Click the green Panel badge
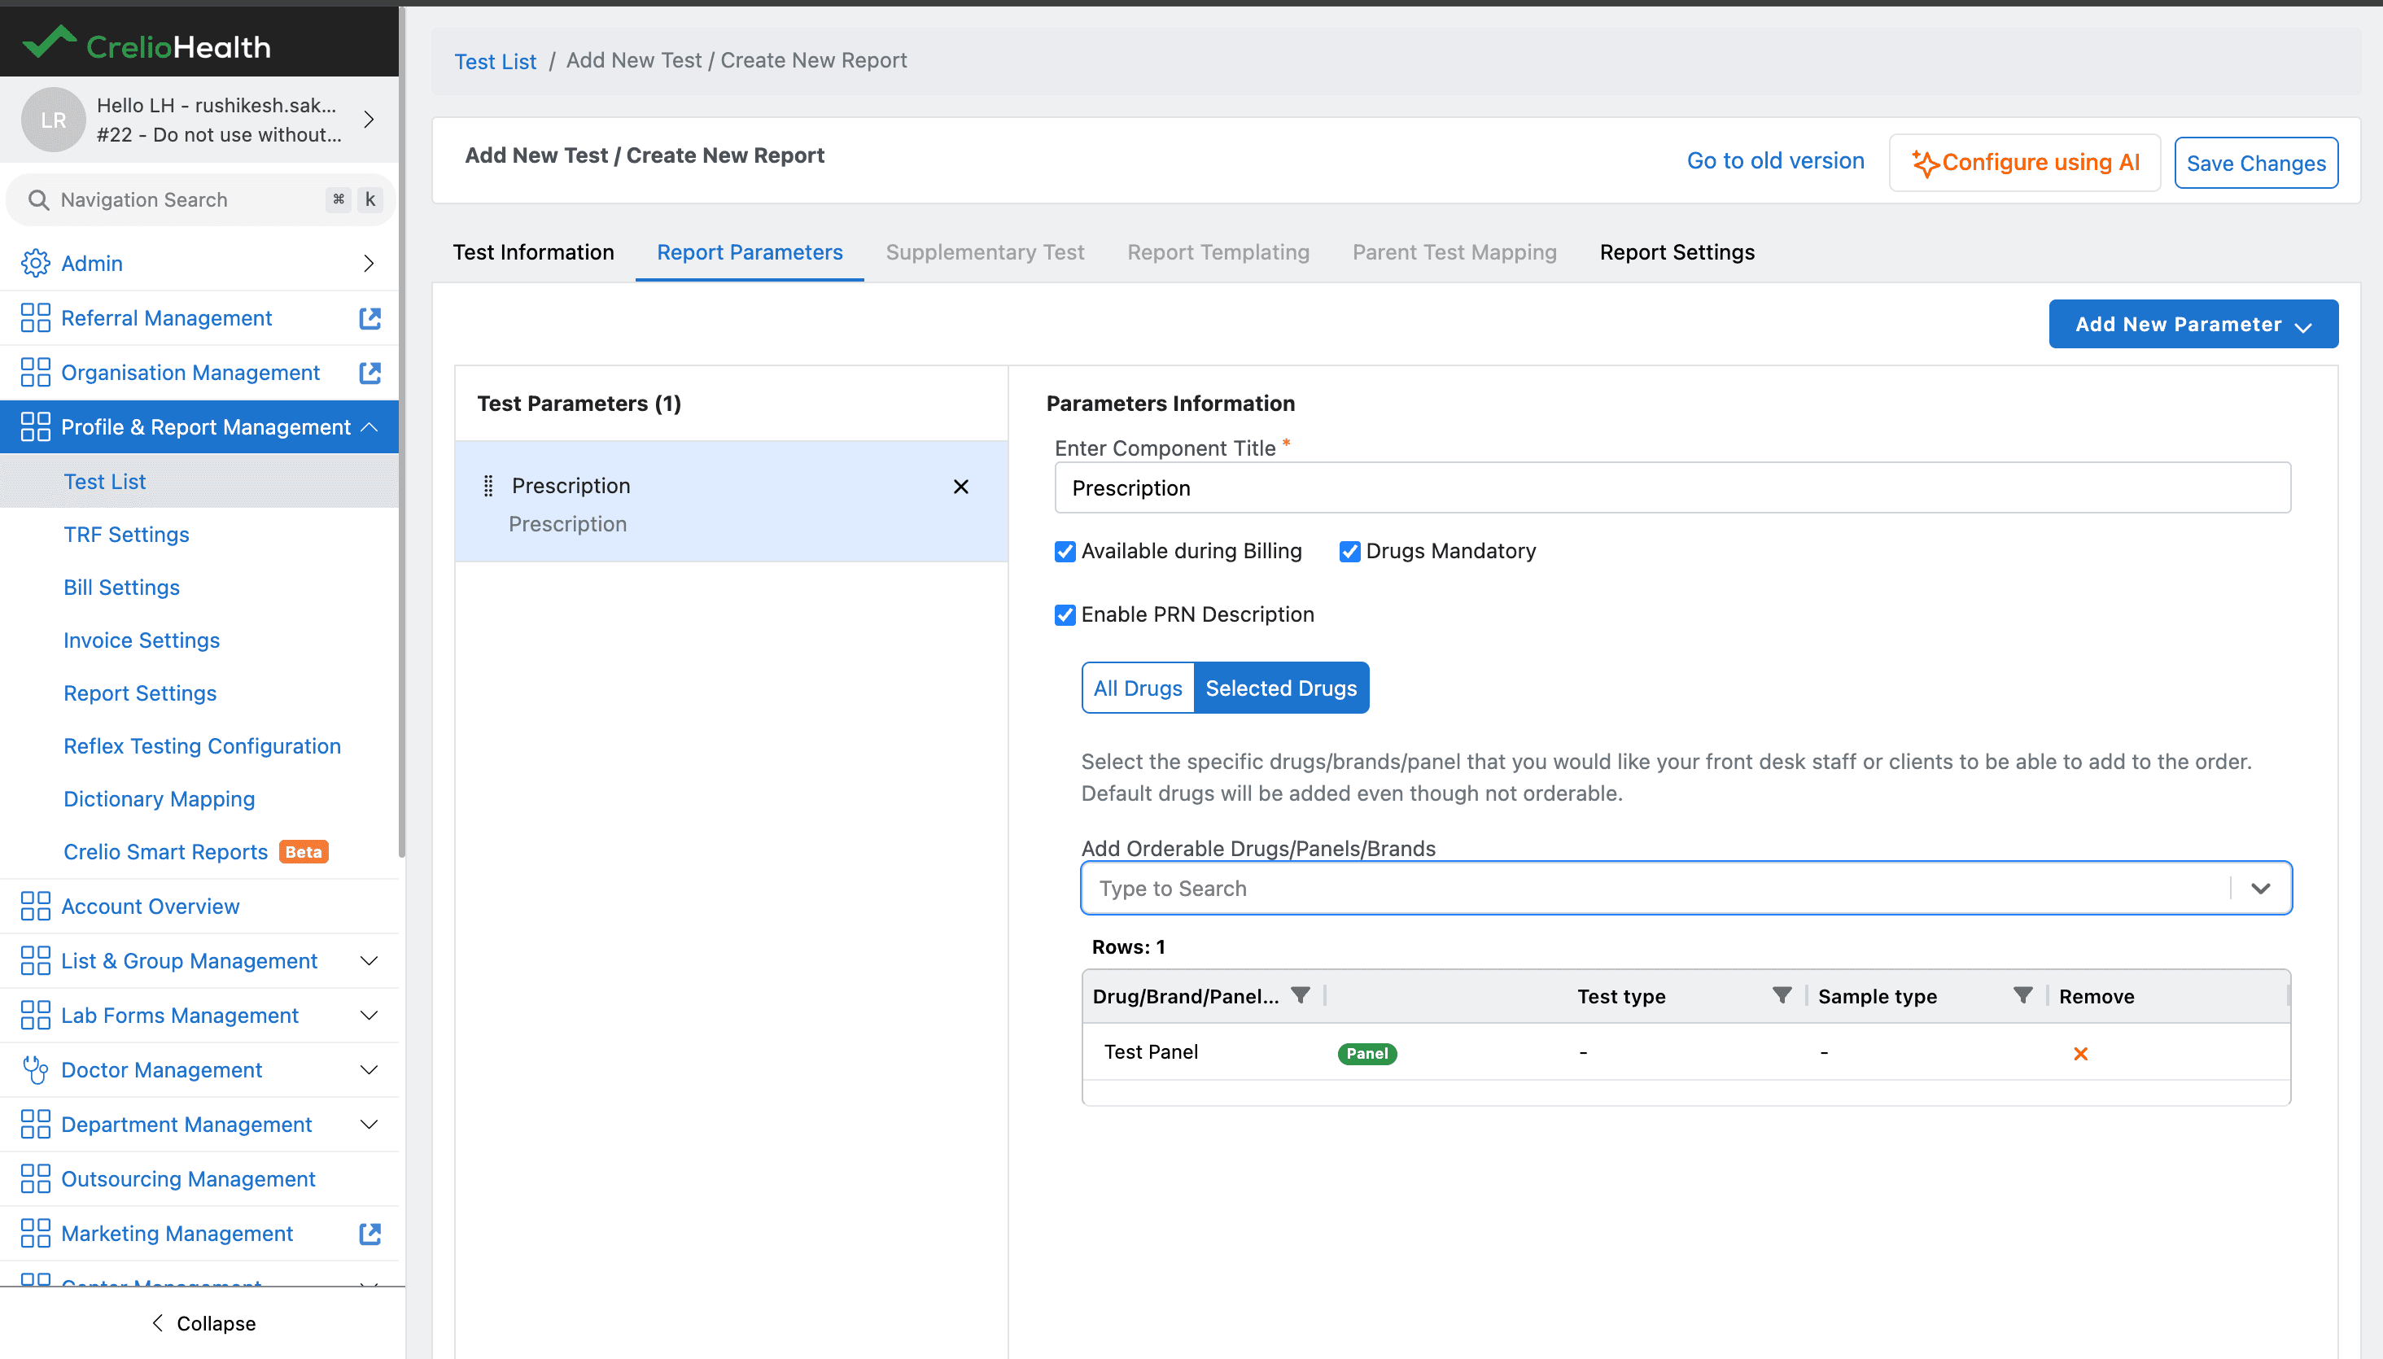This screenshot has height=1359, width=2383. (1366, 1054)
